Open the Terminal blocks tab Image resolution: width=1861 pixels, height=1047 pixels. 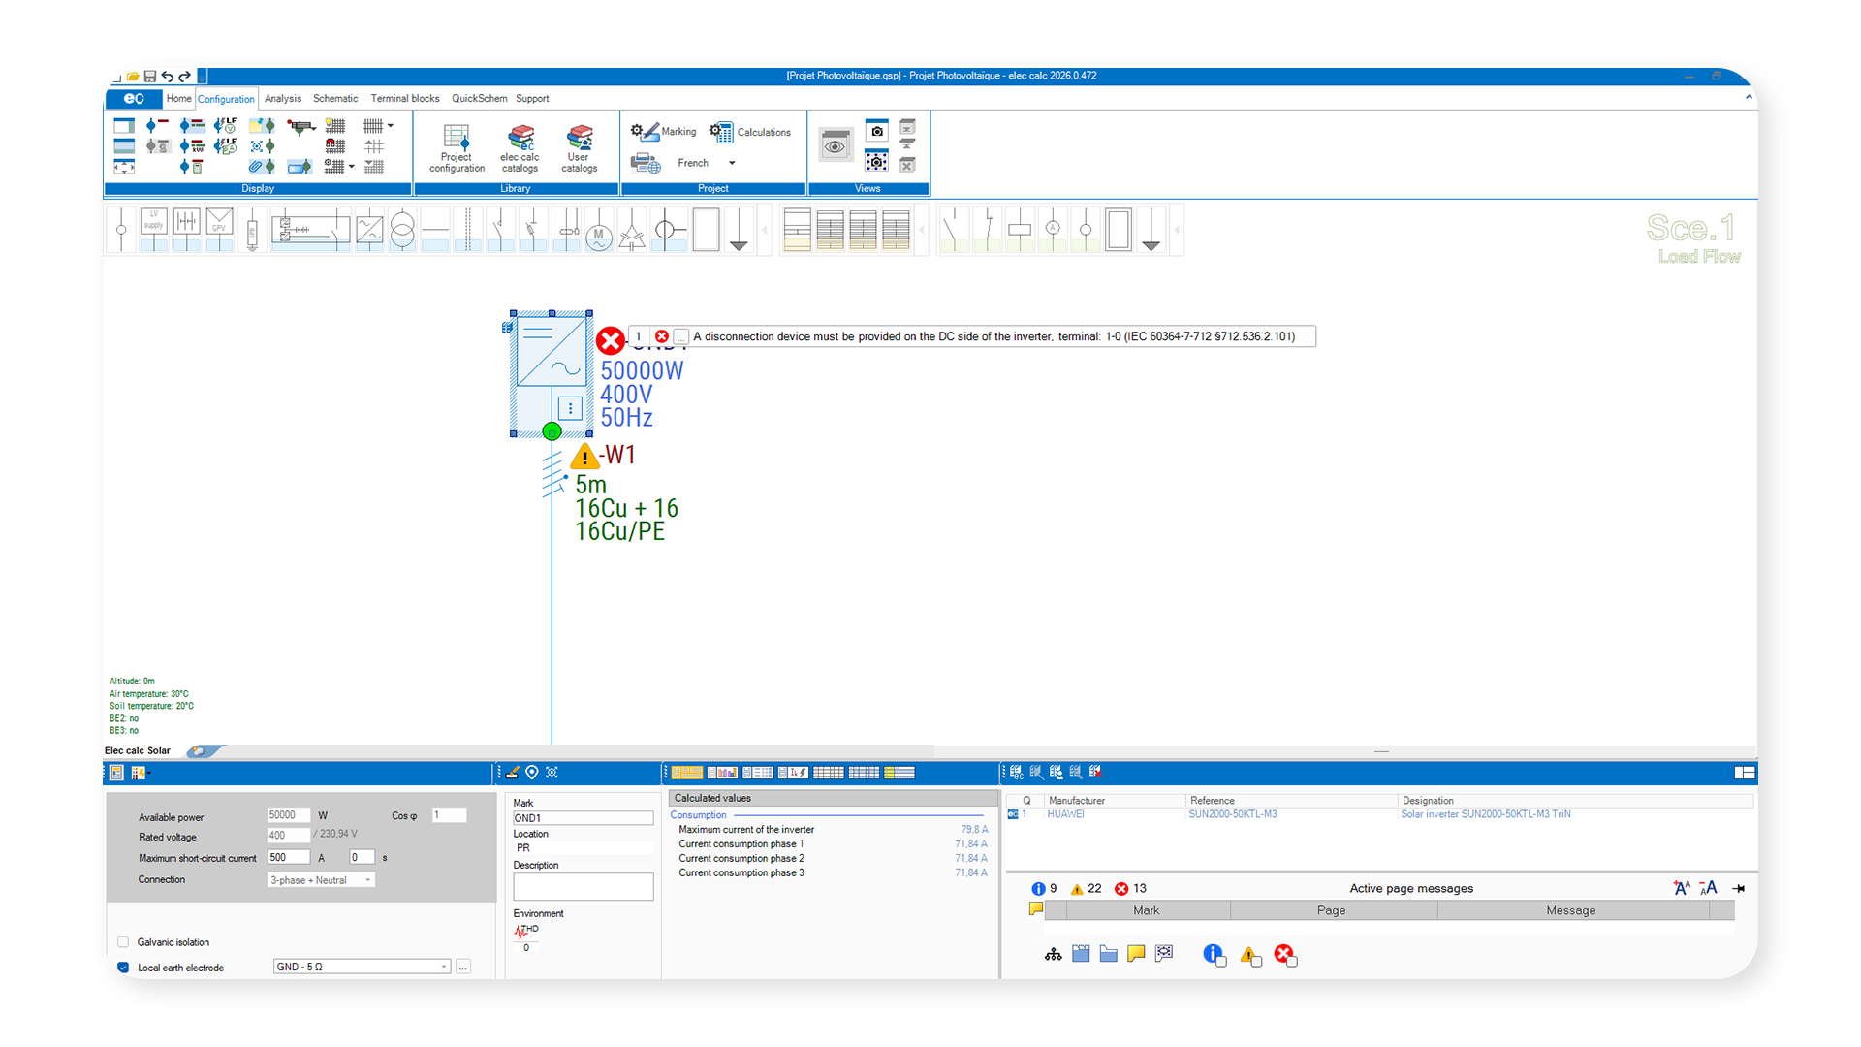[x=404, y=99]
